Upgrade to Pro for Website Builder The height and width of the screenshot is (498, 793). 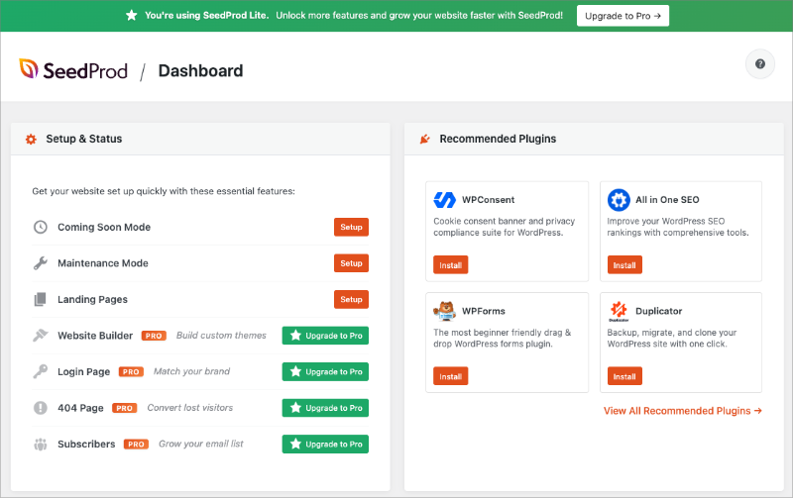point(325,336)
